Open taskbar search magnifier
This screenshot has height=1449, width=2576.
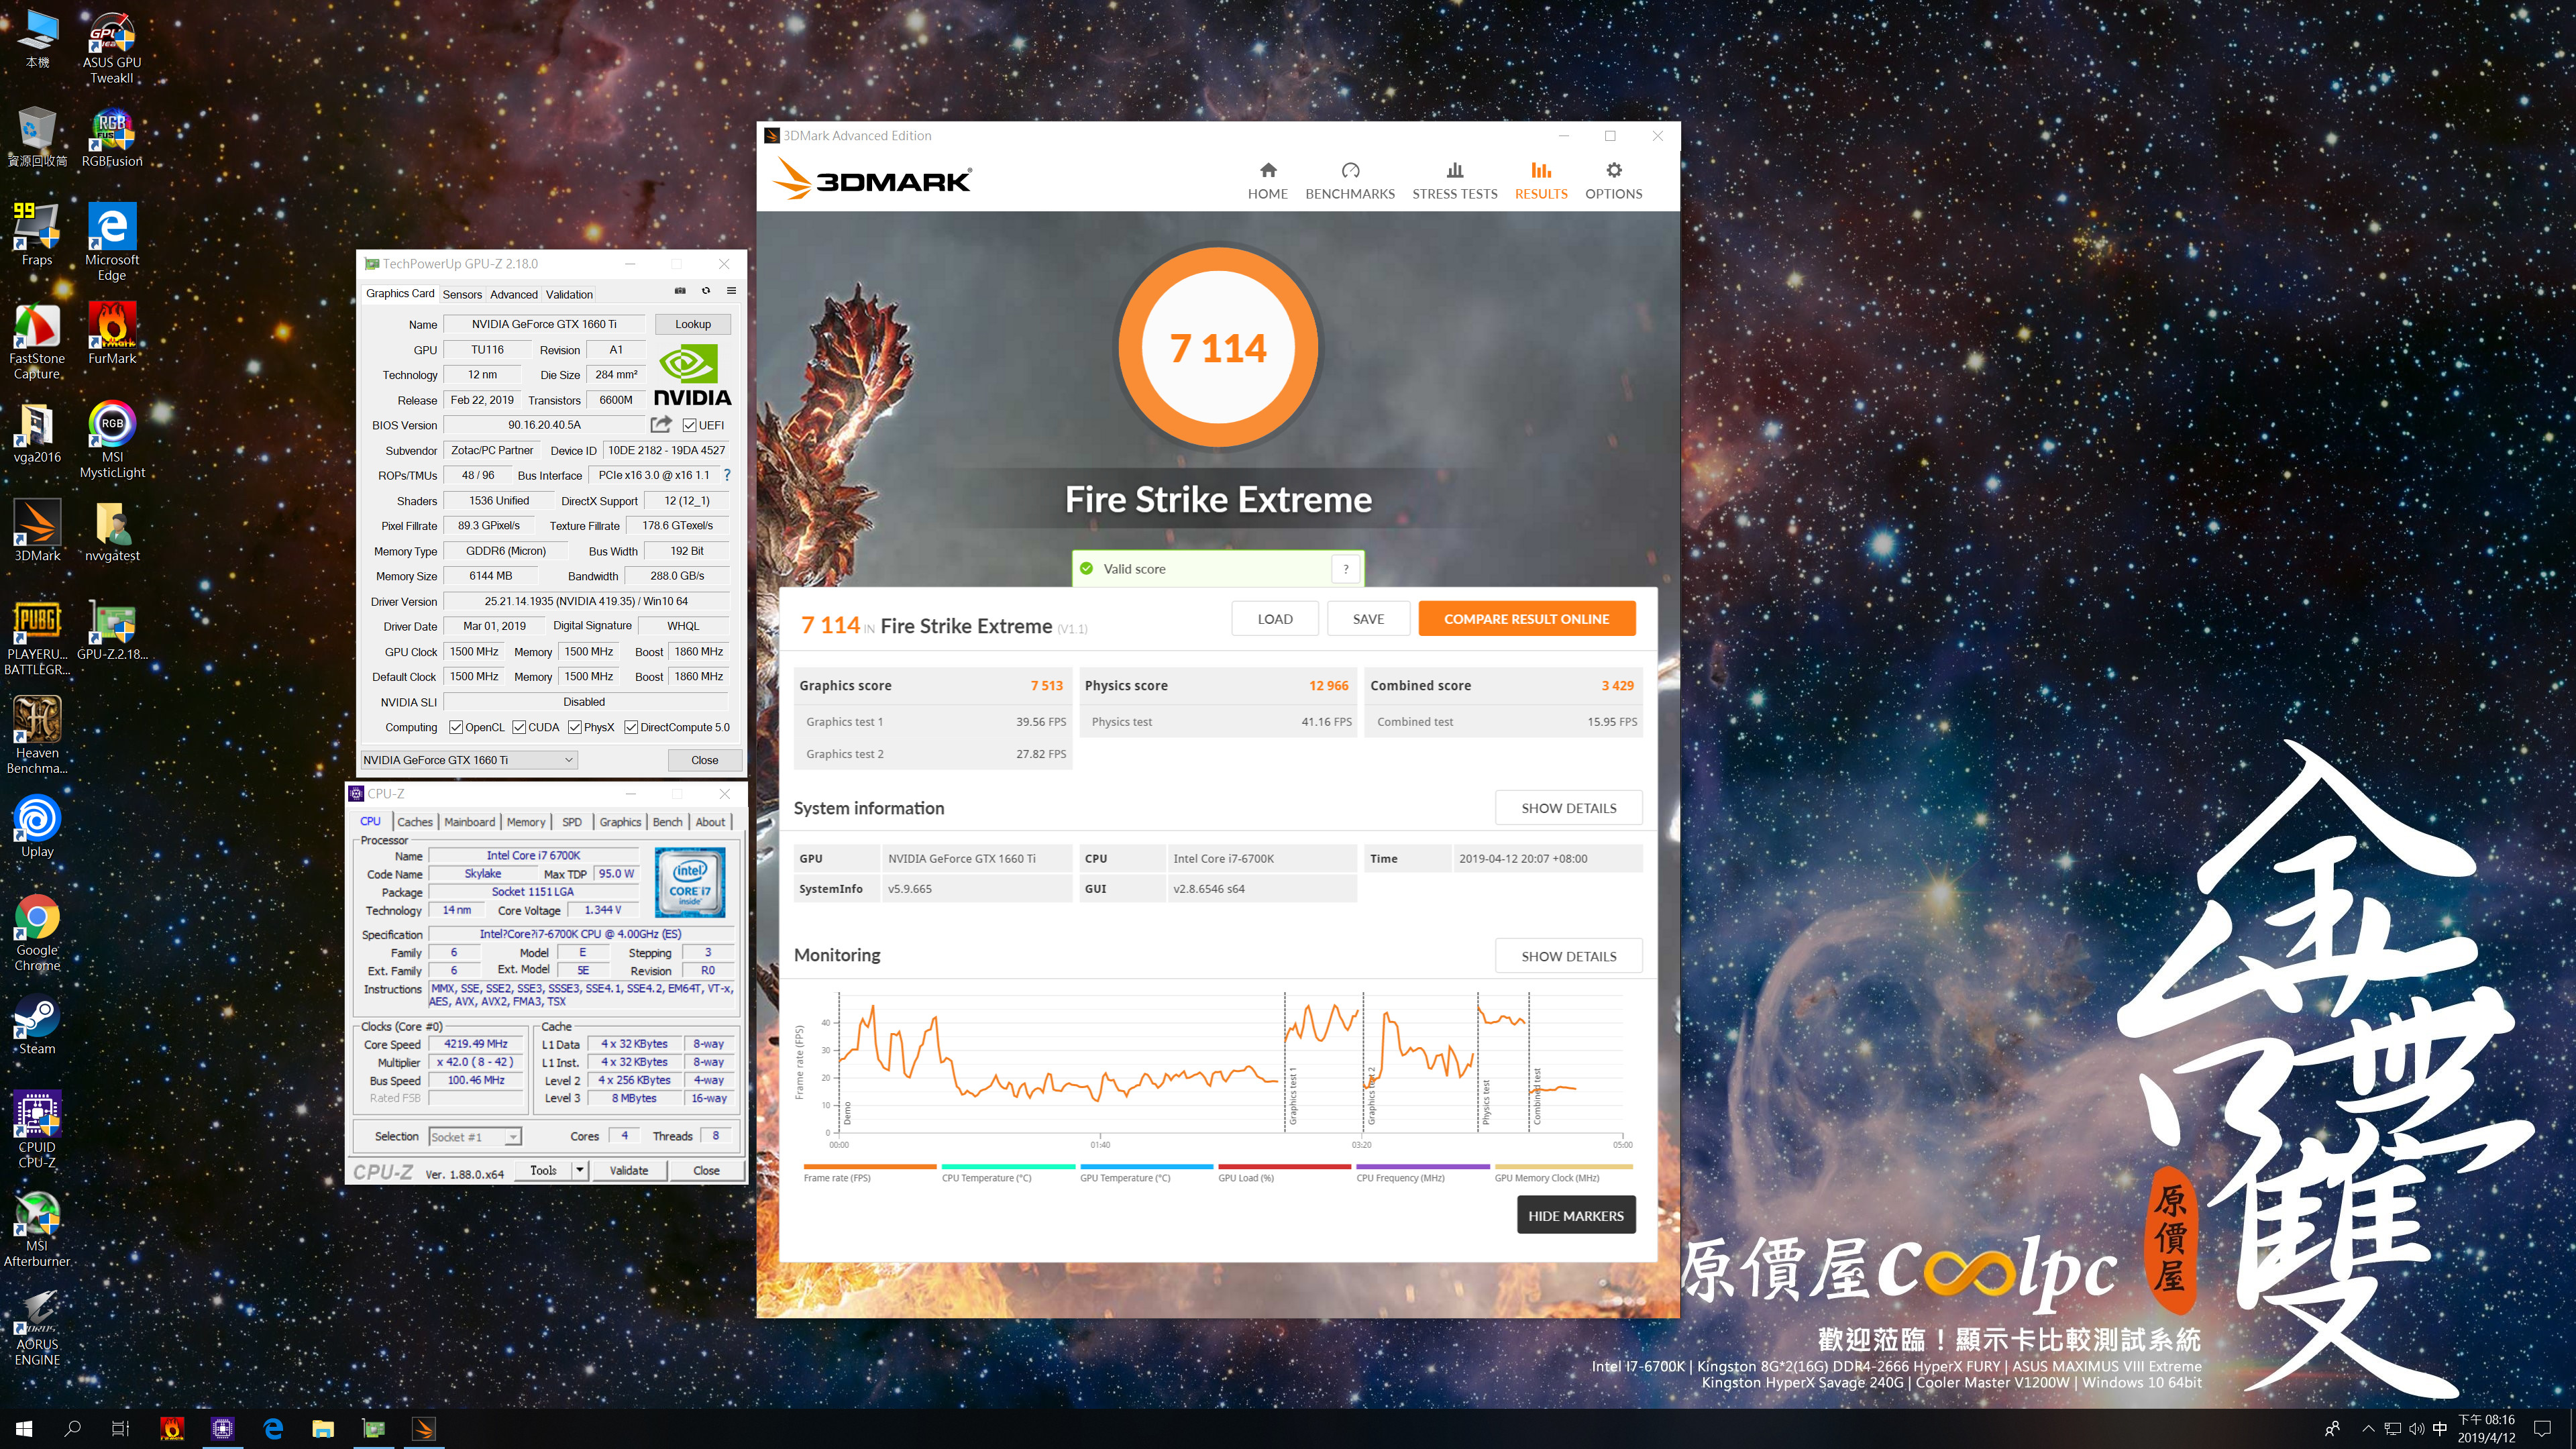[72, 1429]
